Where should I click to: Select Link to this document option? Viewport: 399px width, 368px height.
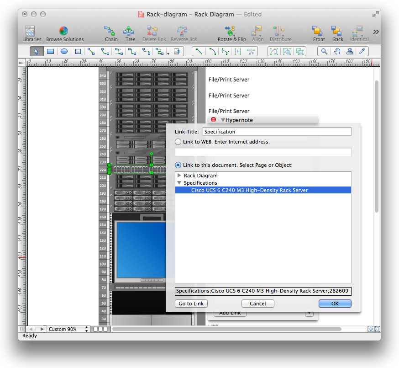(x=178, y=165)
